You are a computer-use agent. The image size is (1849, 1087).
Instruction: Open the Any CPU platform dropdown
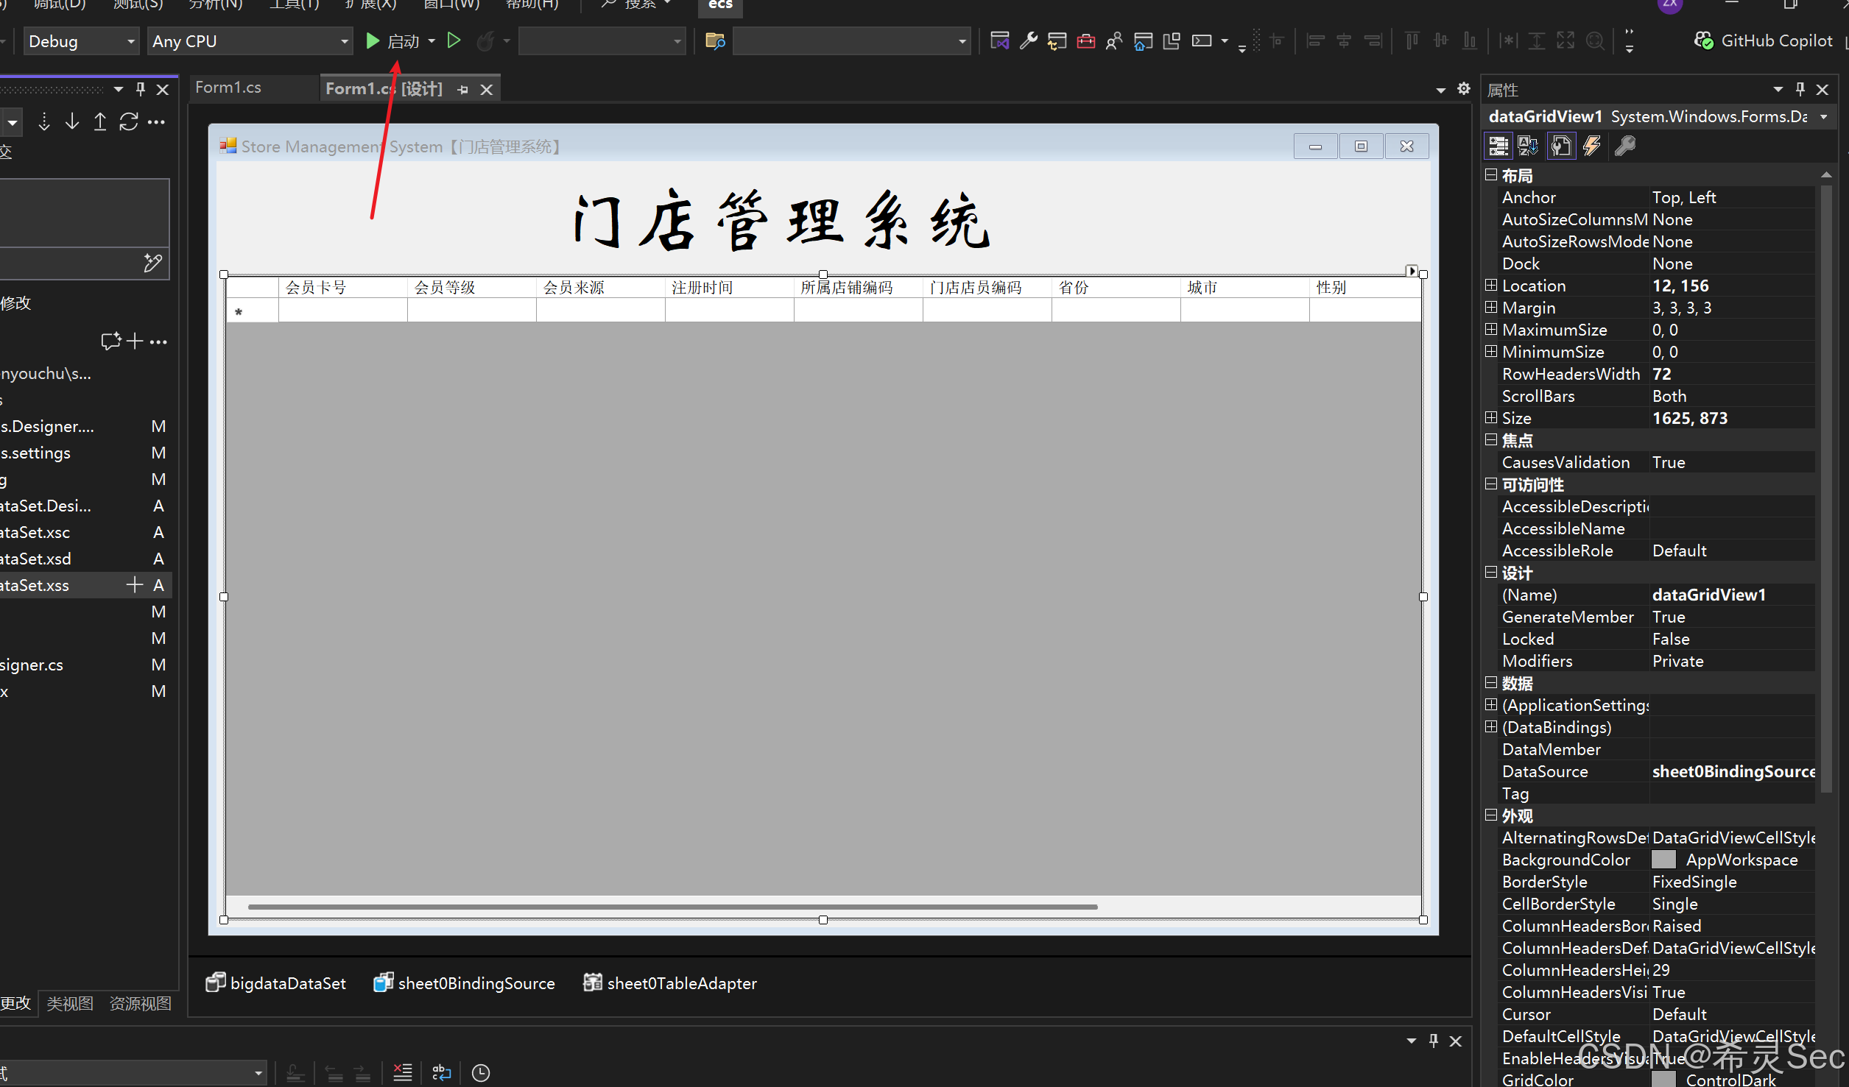coord(249,41)
